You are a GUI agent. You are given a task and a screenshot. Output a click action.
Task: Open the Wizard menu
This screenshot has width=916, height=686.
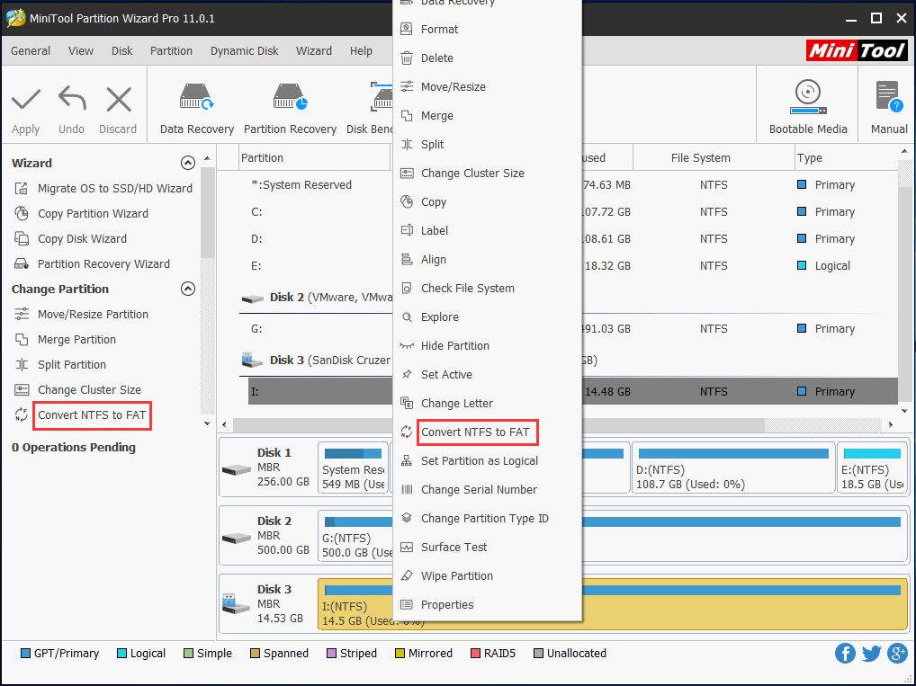314,50
